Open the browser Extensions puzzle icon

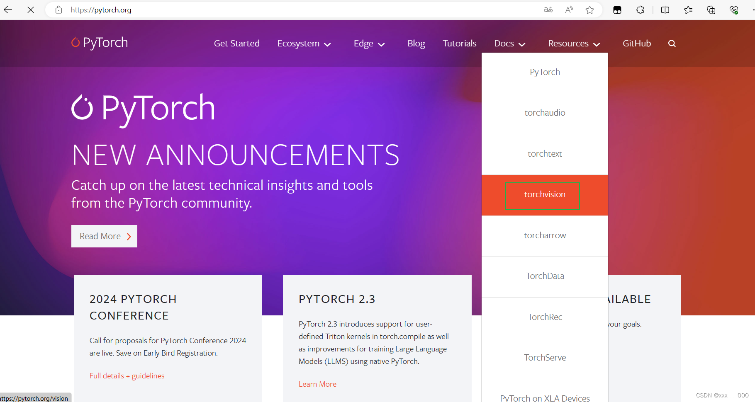coord(640,10)
